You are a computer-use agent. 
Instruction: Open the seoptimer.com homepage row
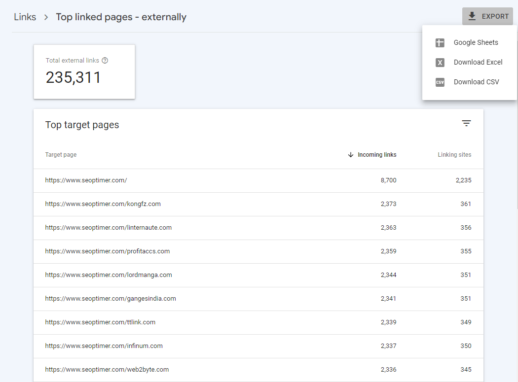tap(86, 180)
